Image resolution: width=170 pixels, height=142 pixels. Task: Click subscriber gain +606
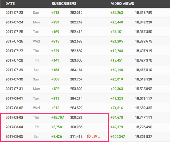55,79
